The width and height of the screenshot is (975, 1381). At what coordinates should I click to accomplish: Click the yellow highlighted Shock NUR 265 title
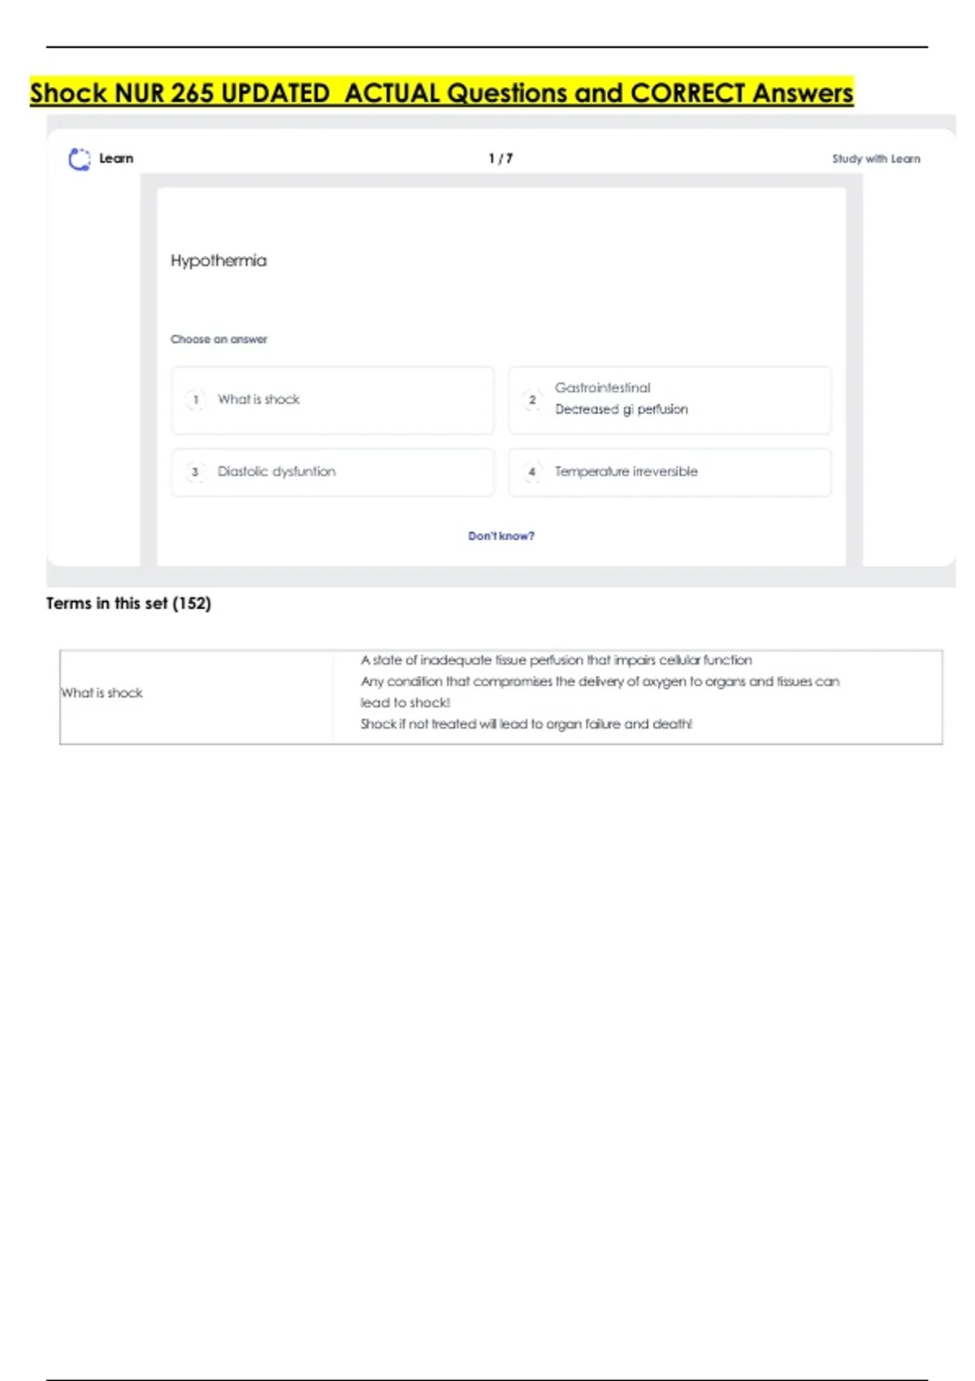tap(441, 93)
